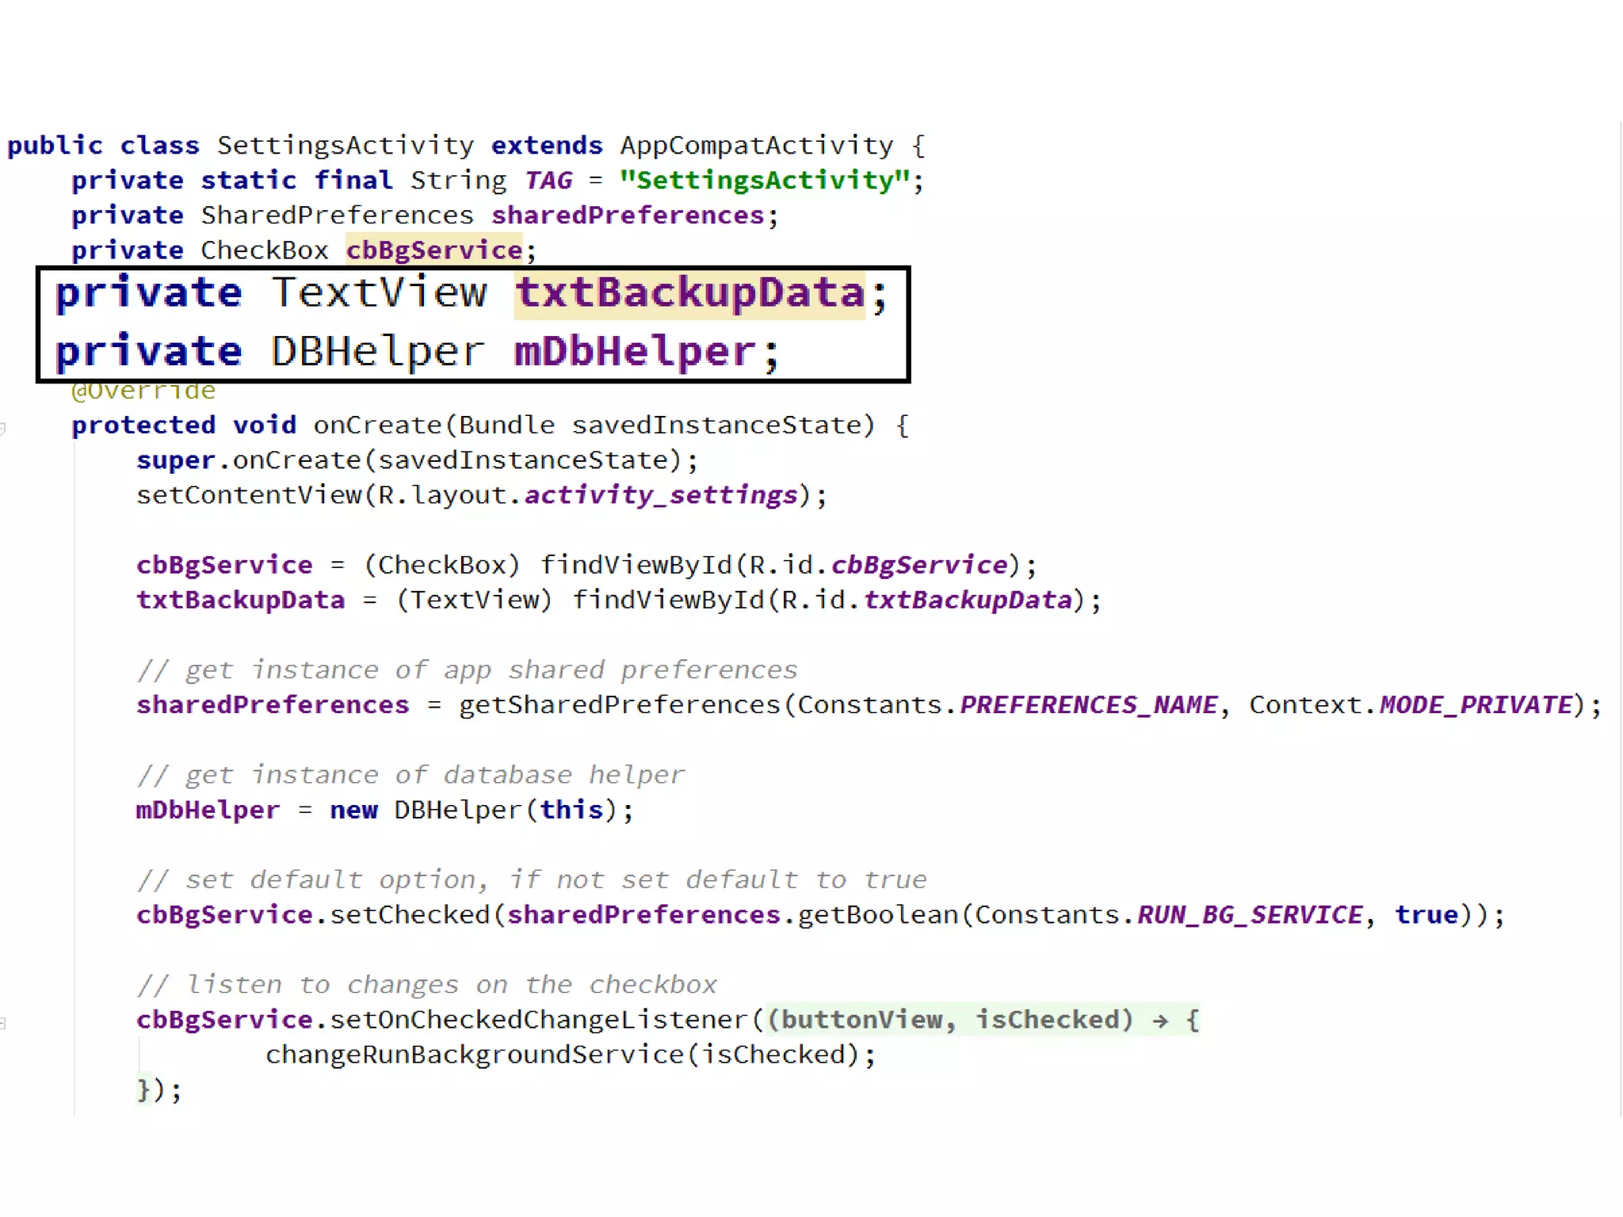1623x1217 pixels.
Task: Click the 'extends' keyword
Action: (x=547, y=146)
